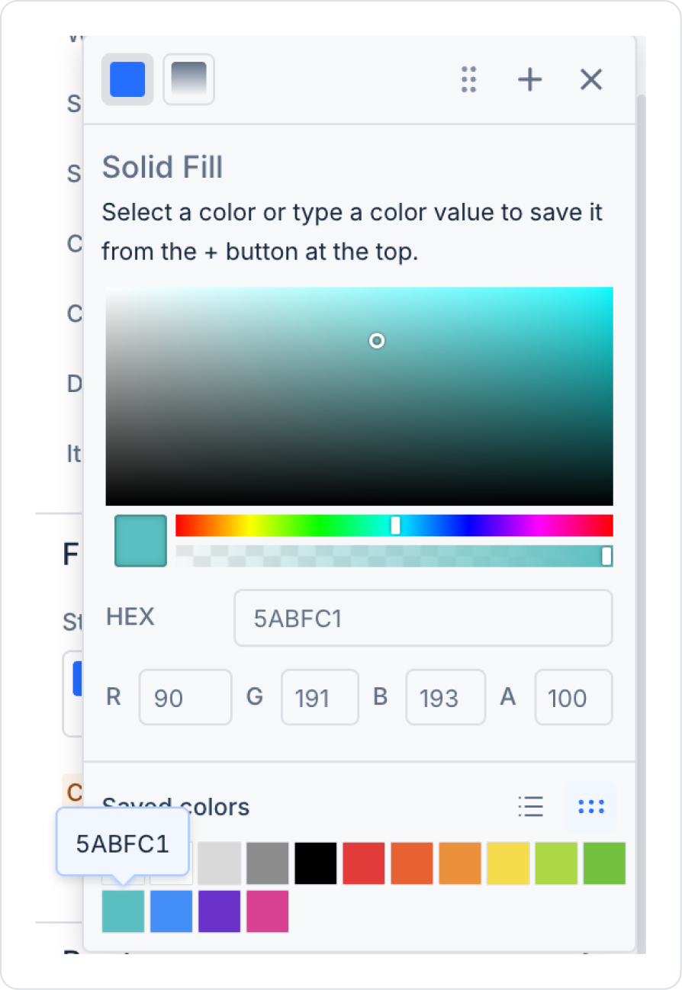Pick the black saved color swatch
The width and height of the screenshot is (682, 990).
316,863
